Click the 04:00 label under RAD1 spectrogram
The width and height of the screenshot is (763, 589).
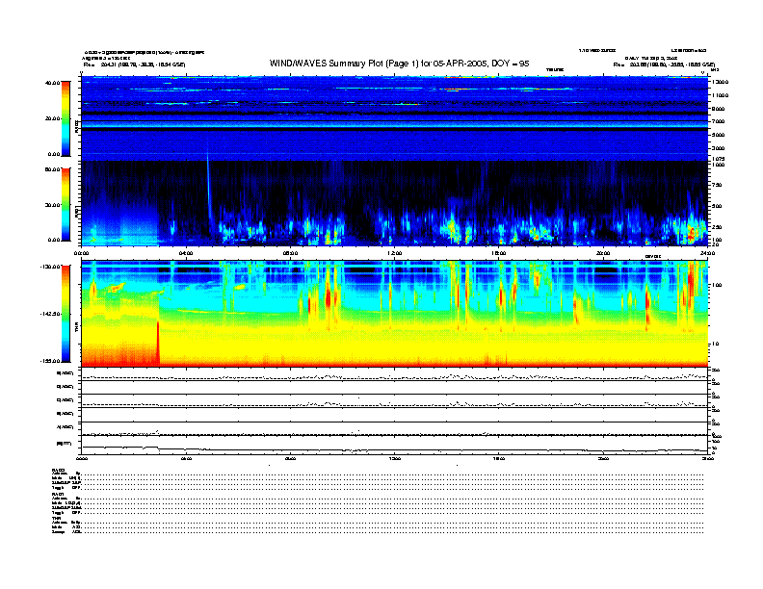pyautogui.click(x=186, y=253)
